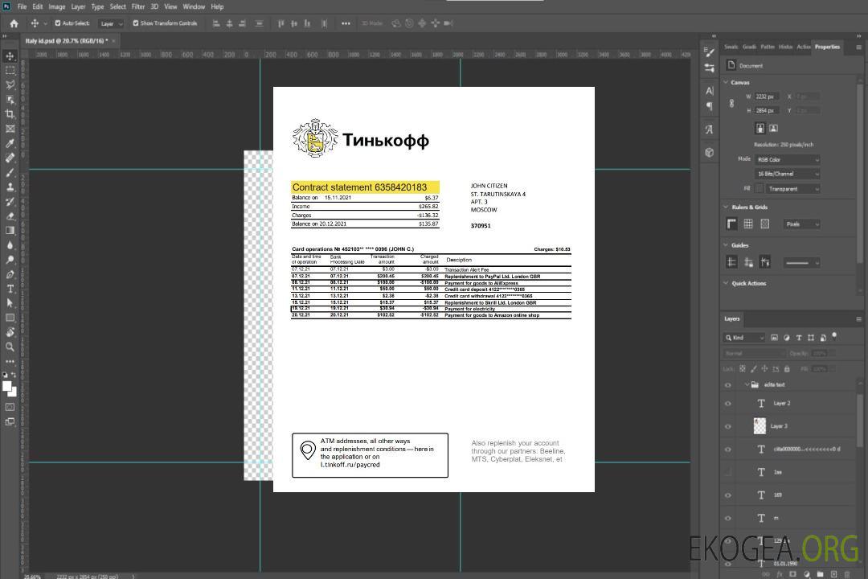
Task: Collapse the Canvas section
Action: coord(727,83)
